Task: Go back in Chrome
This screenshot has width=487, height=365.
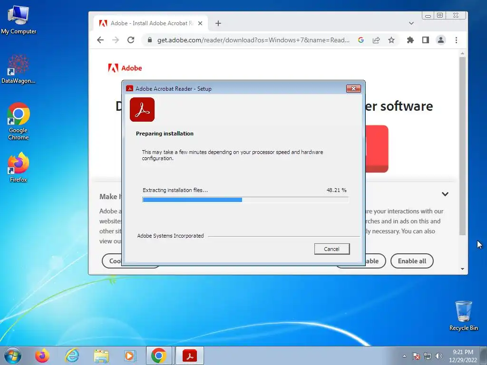Action: (x=100, y=40)
